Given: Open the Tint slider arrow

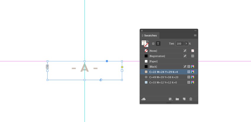Looking at the screenshot, I should click(x=186, y=44).
